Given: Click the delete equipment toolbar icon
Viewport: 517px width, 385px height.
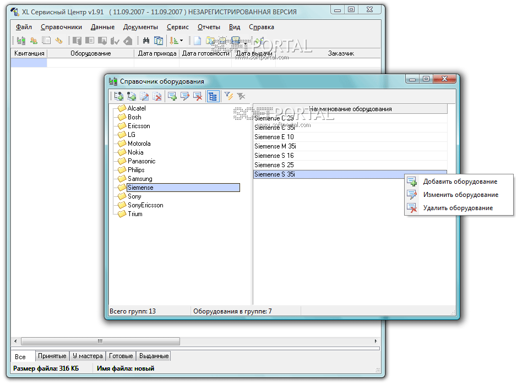Looking at the screenshot, I should pos(198,96).
